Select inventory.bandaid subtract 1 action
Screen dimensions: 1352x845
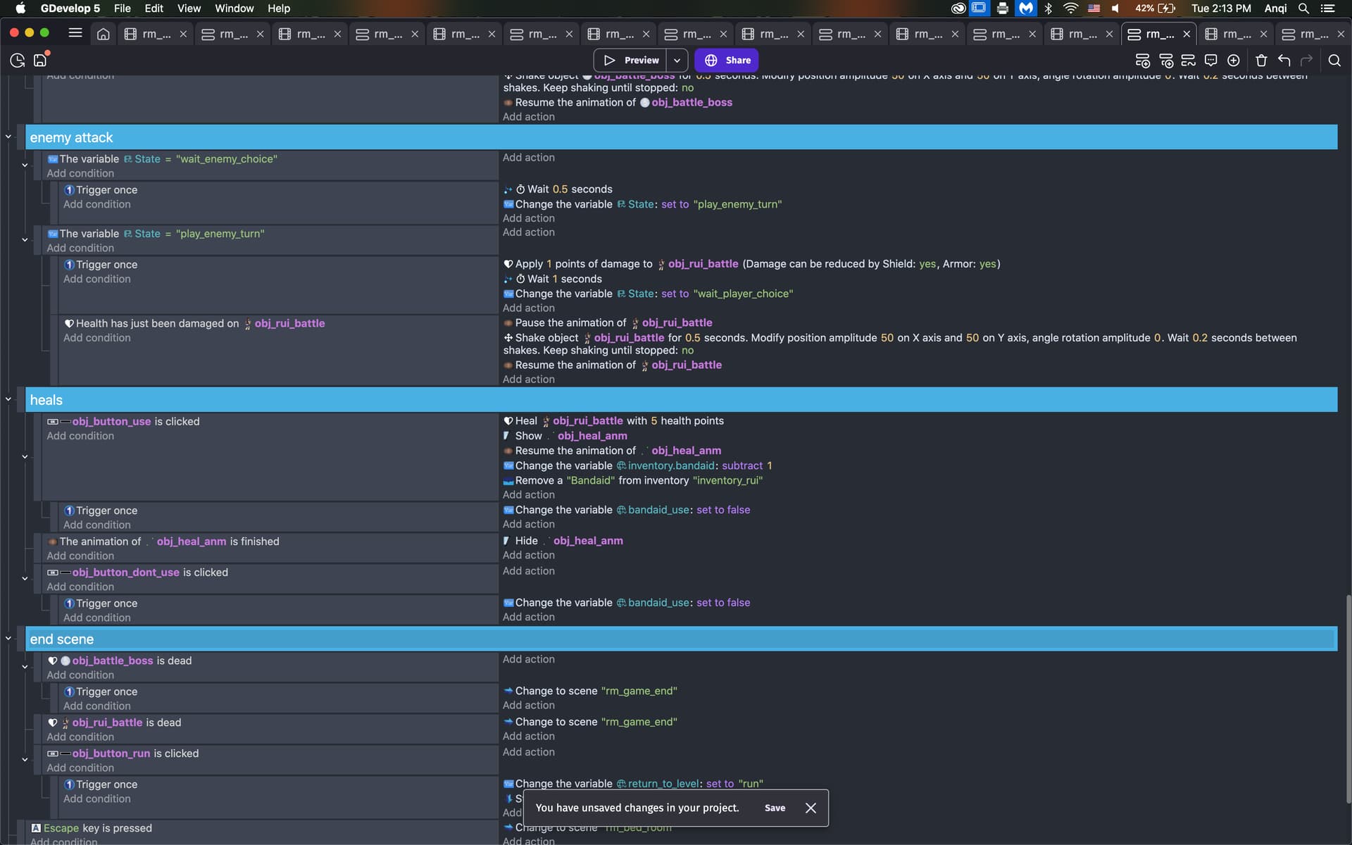pyautogui.click(x=637, y=466)
